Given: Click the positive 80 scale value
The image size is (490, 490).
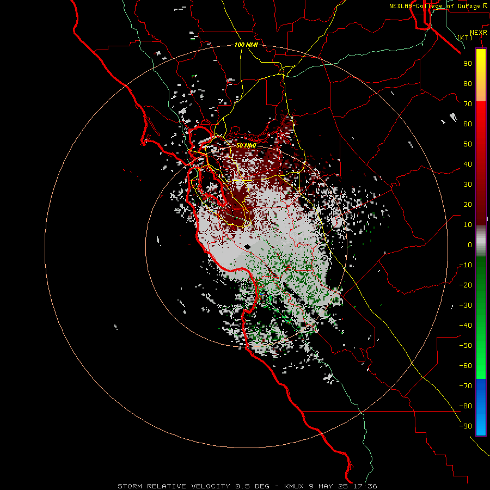Looking at the screenshot, I should [468, 83].
